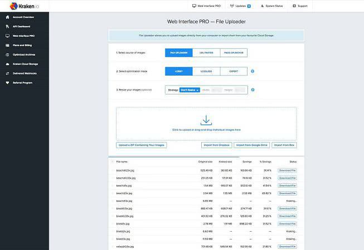This screenshot has height=250, width=364.
Task: Download the beach@0.5x.jpg file
Action: coord(287,170)
